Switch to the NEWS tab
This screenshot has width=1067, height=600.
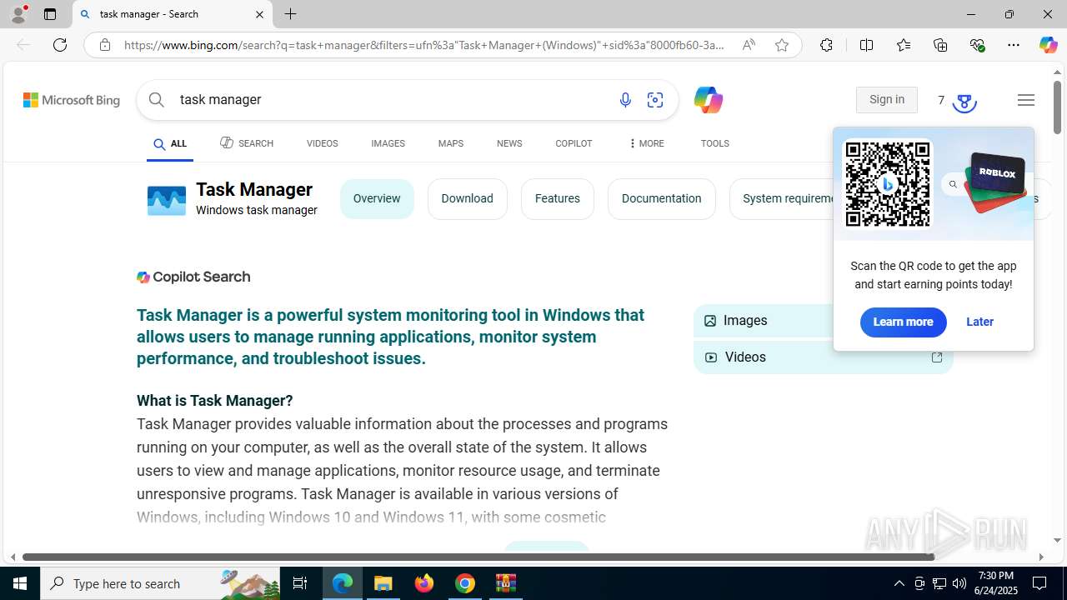pyautogui.click(x=509, y=143)
